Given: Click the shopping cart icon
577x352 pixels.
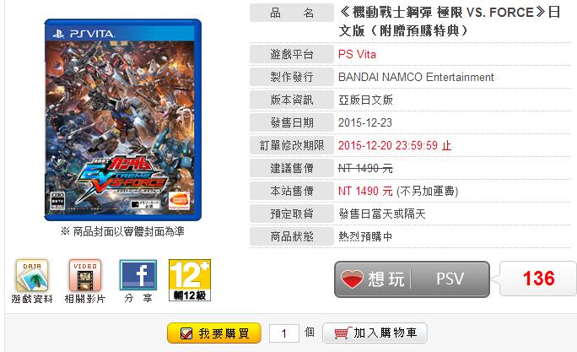Looking at the screenshot, I should (342, 333).
